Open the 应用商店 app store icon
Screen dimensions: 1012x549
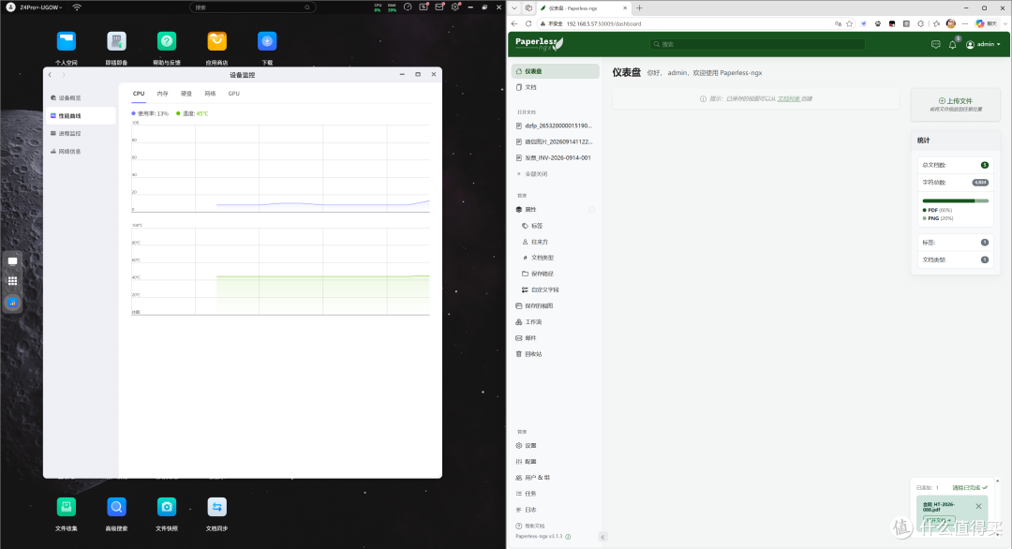pyautogui.click(x=216, y=42)
